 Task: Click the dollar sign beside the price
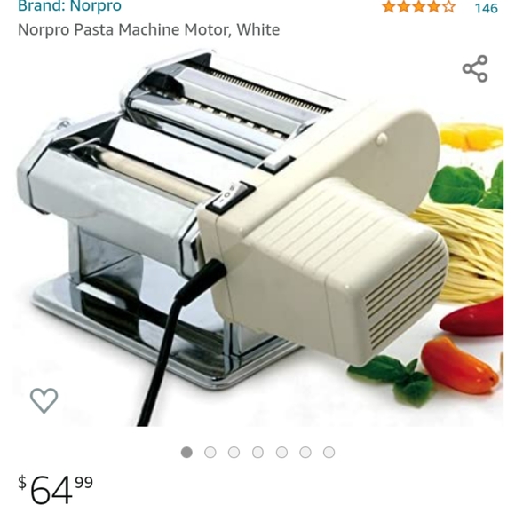[22, 483]
